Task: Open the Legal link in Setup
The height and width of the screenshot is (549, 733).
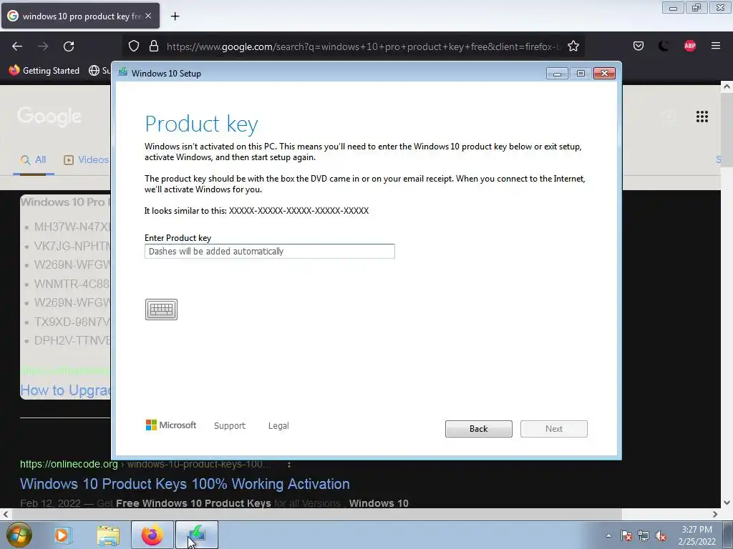Action: click(x=278, y=426)
